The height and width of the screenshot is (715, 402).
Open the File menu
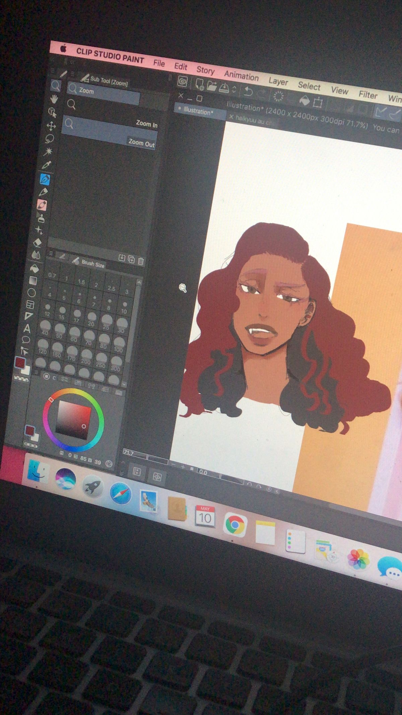coord(159,63)
